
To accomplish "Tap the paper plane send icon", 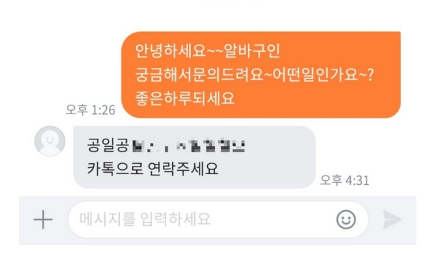I will [x=392, y=220].
